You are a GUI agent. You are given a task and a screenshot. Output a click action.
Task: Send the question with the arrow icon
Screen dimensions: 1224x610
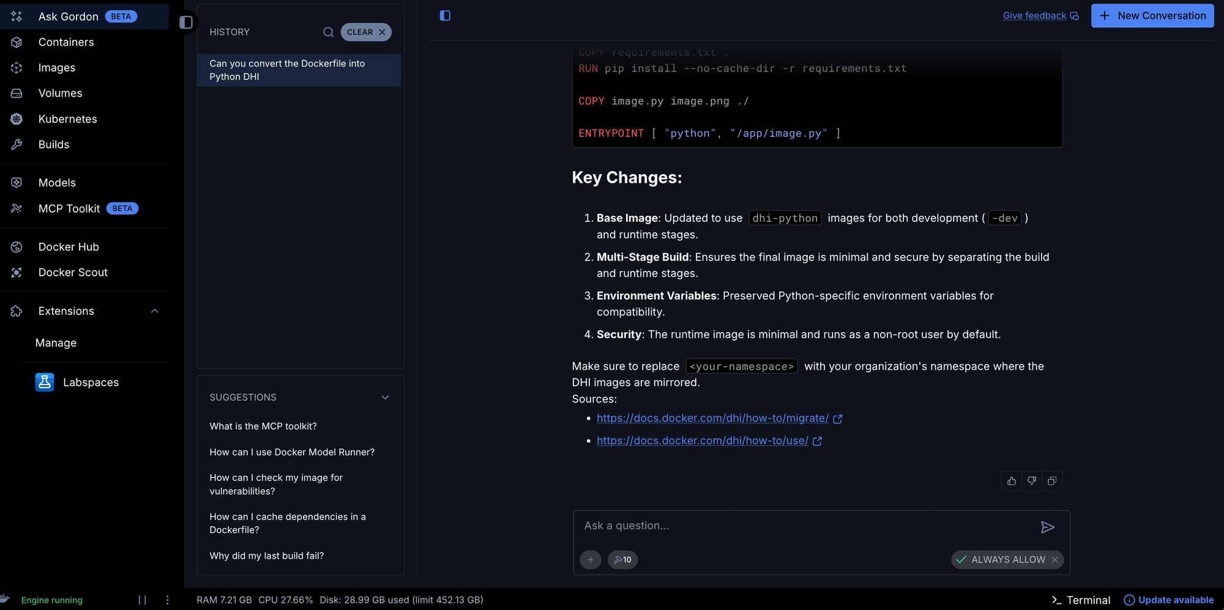(1047, 527)
